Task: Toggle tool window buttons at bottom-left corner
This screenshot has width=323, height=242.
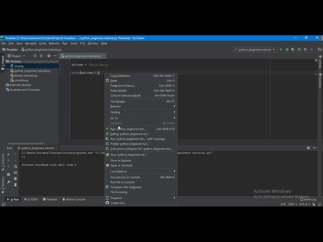Action: 4,204
